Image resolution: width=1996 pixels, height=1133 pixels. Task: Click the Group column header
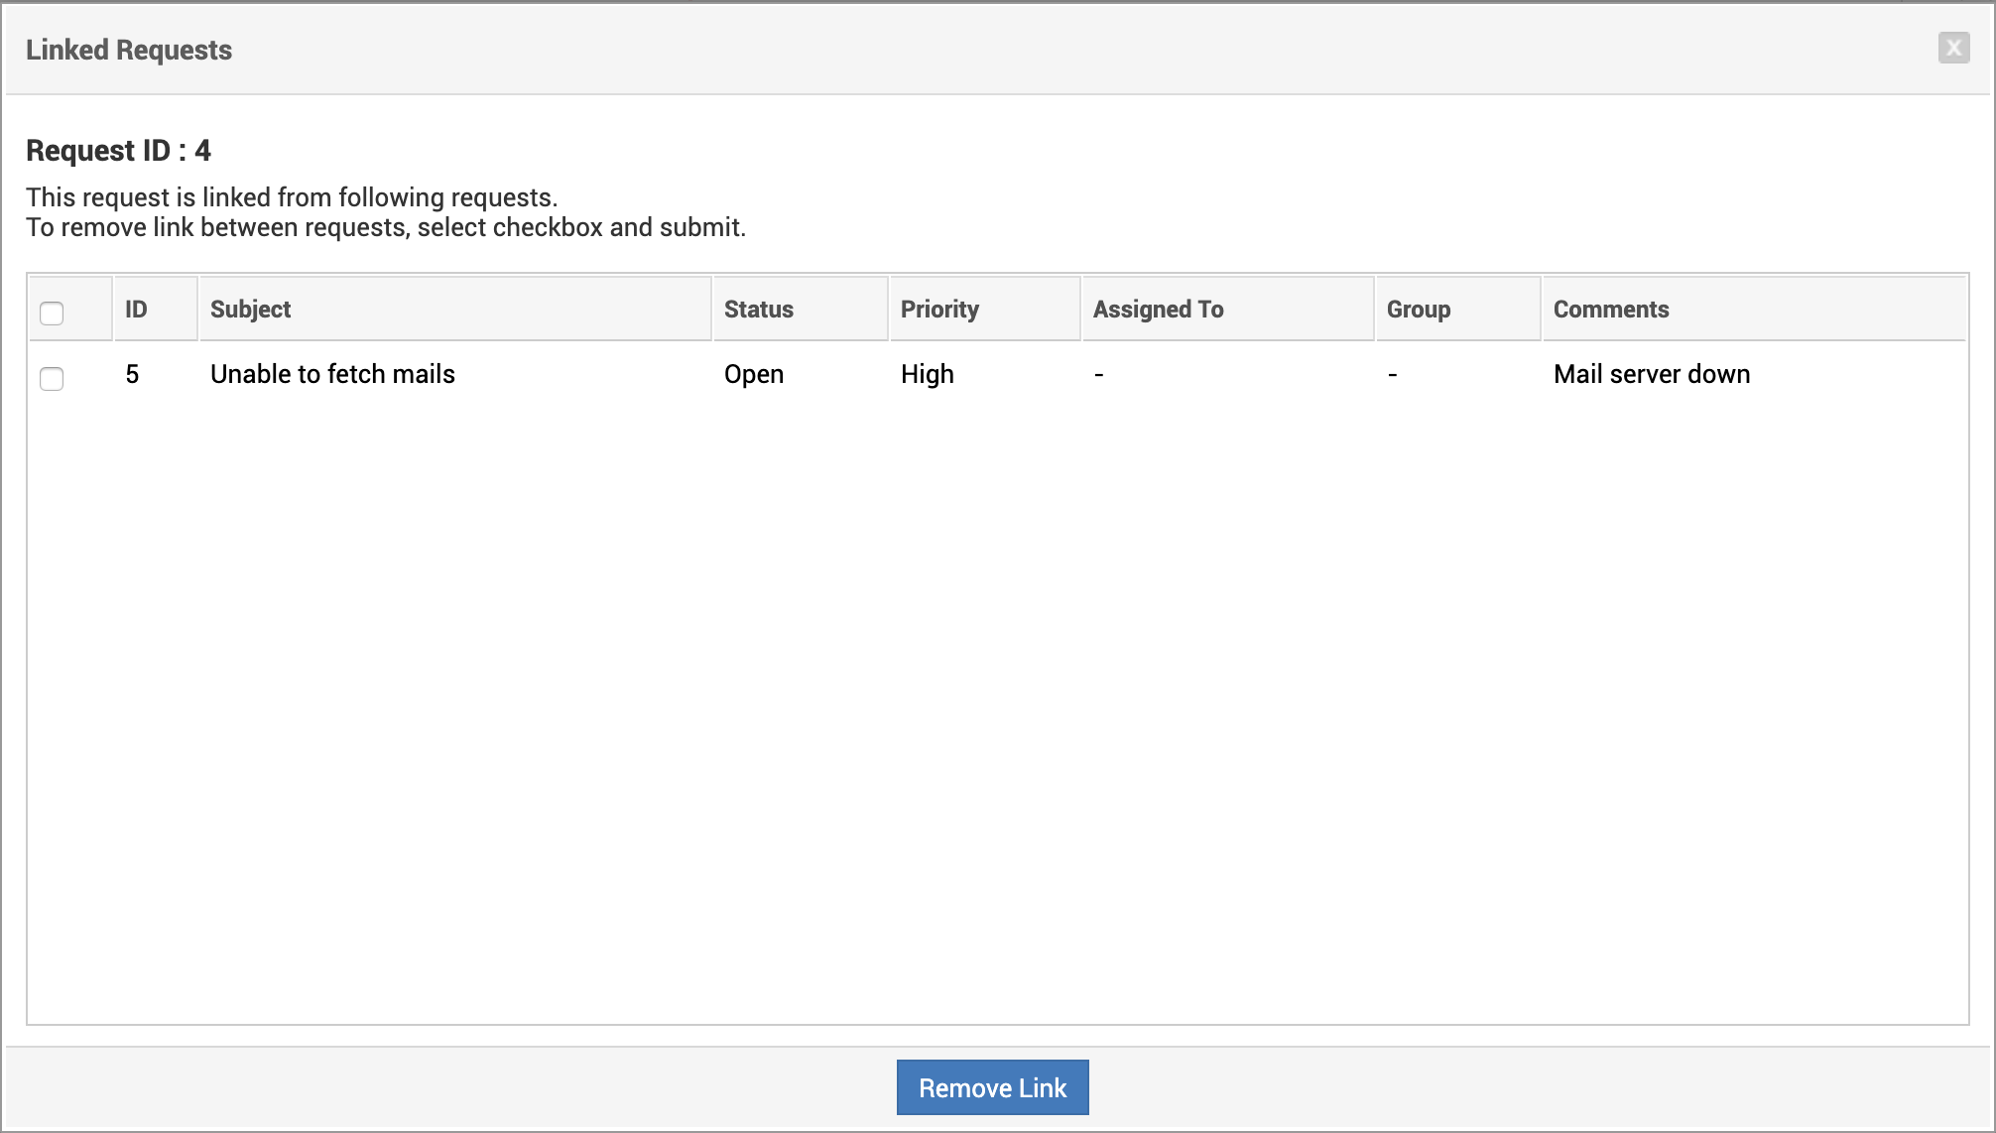point(1419,310)
